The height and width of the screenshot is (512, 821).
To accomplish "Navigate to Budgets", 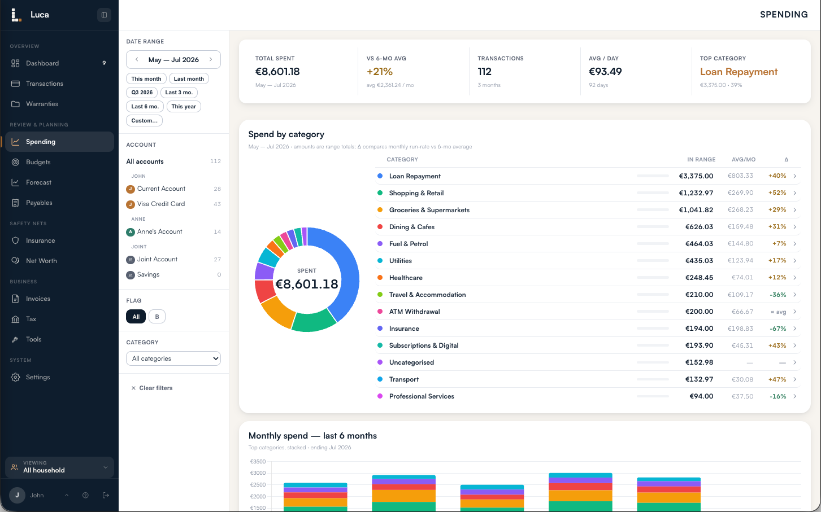I will coord(59,162).
